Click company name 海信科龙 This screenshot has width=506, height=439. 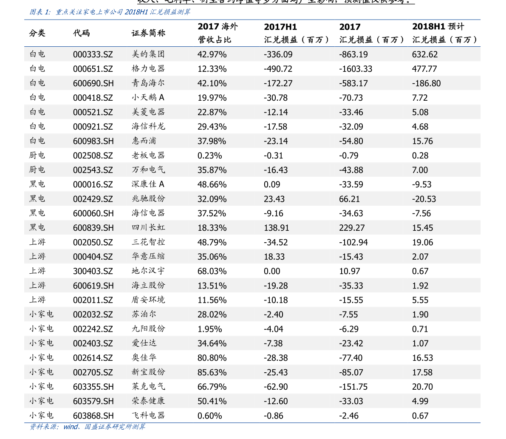pyautogui.click(x=148, y=126)
